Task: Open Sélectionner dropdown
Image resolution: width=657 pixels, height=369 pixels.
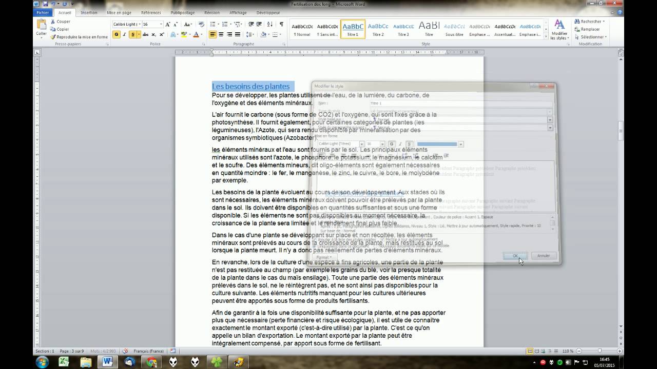Action: 590,37
